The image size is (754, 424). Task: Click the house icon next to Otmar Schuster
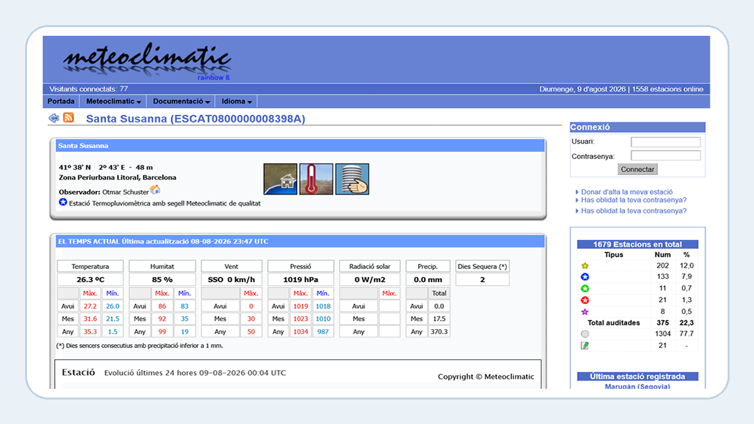point(155,190)
